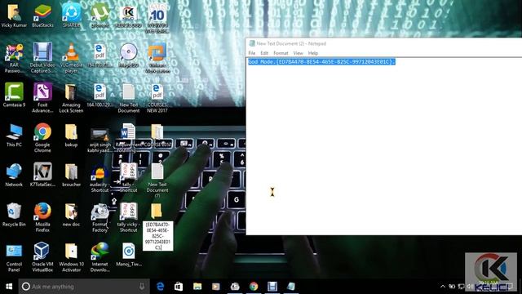Click the Cortana microphone icon
Screen dimensions: 522x294
pos(142,287)
